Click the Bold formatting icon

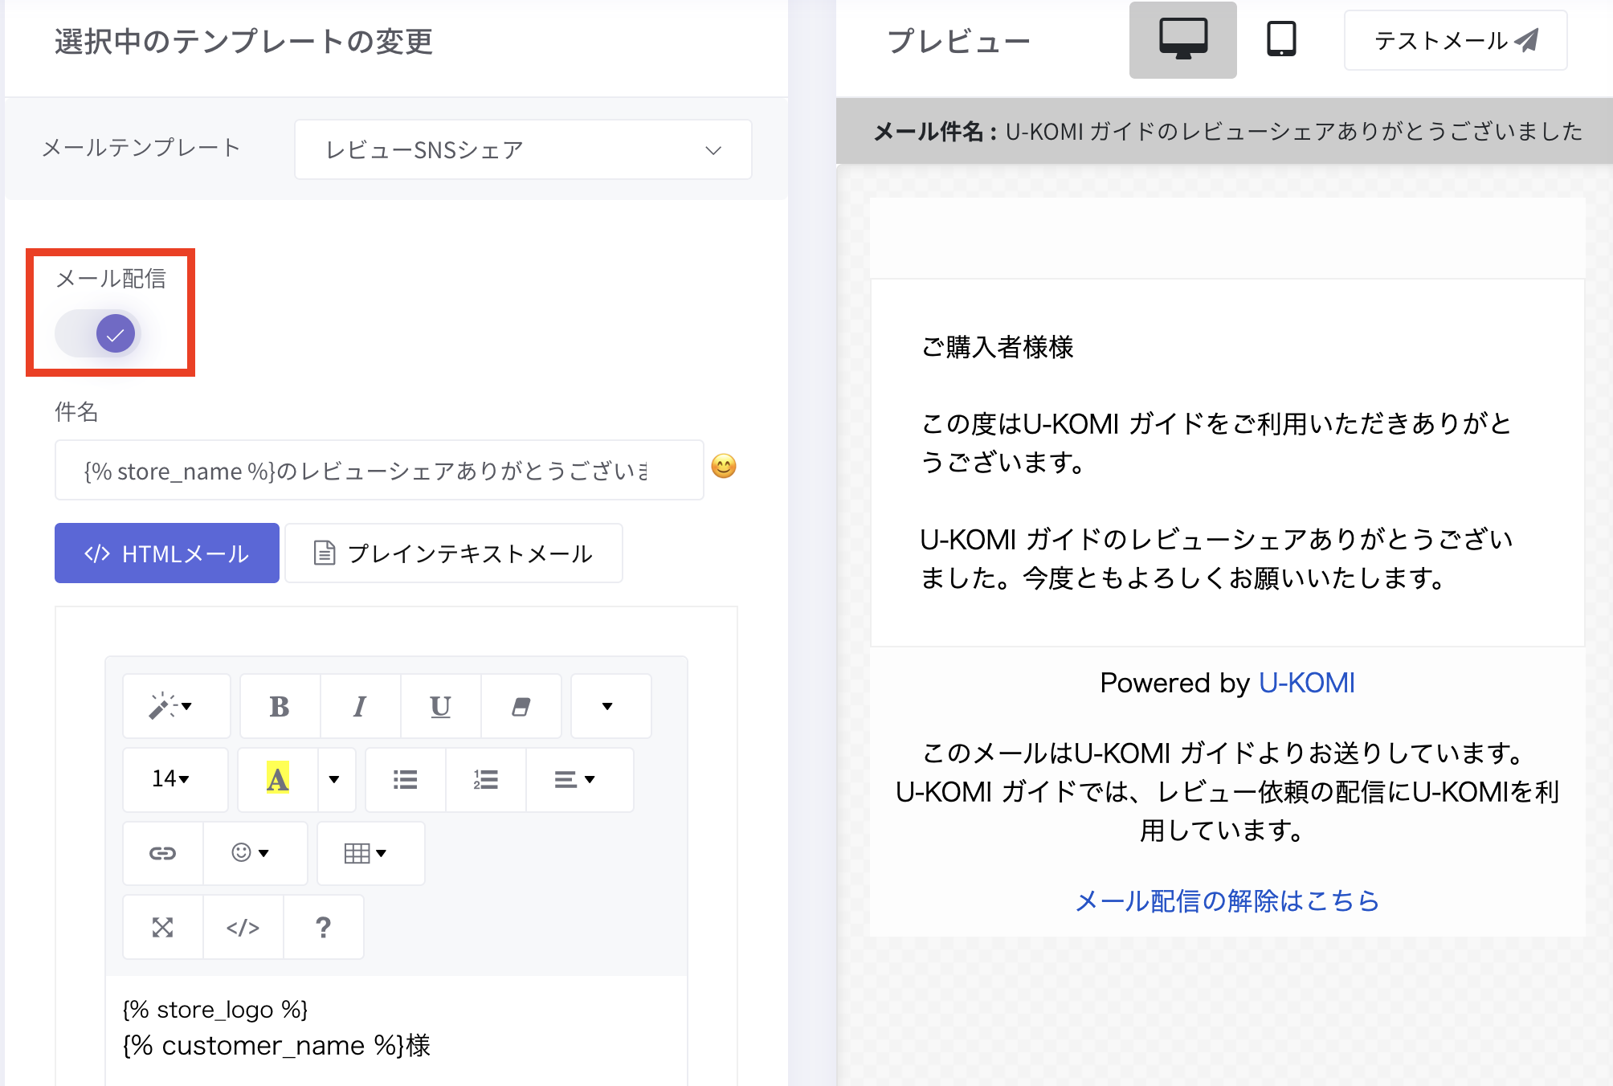[280, 707]
